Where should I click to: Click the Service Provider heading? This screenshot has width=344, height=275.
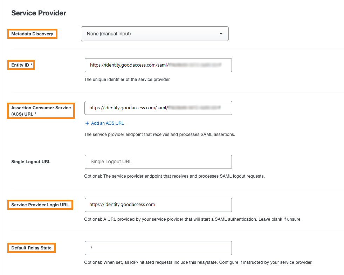[x=39, y=13]
